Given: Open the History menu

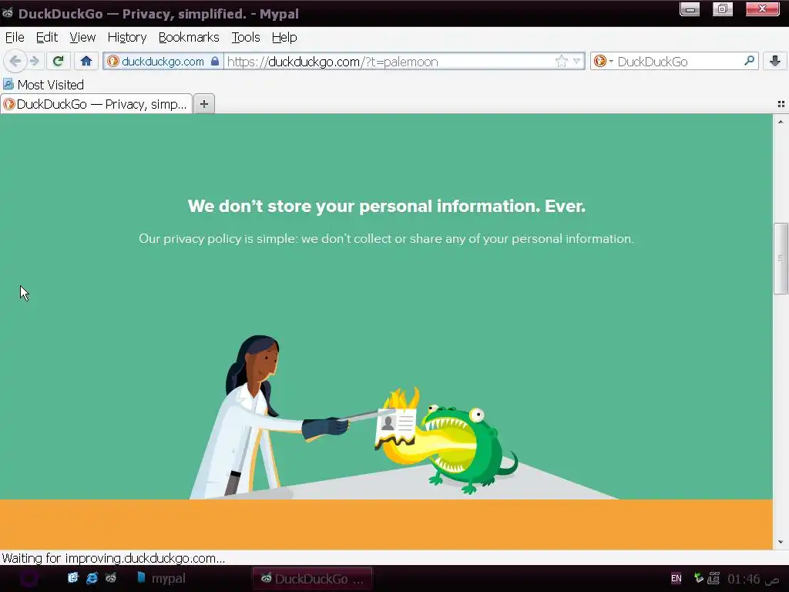Looking at the screenshot, I should (x=127, y=37).
